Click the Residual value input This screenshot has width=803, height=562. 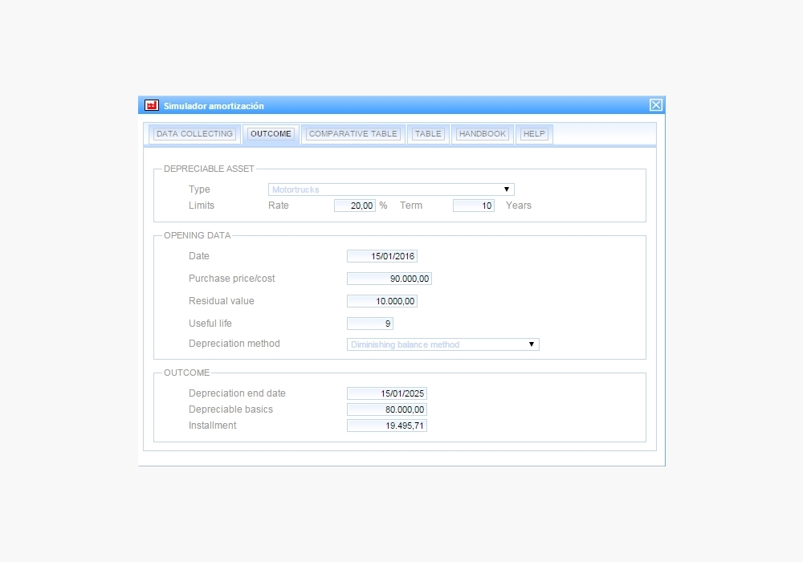(382, 301)
